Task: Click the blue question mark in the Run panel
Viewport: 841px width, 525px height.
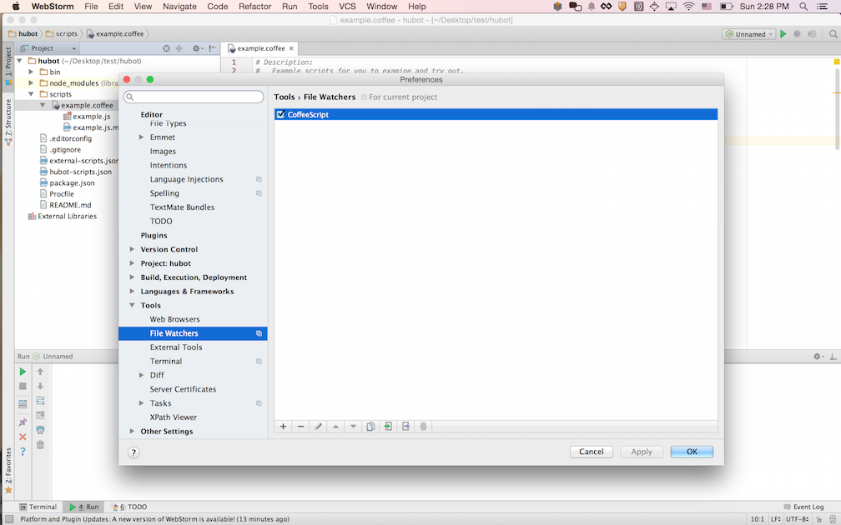Action: pyautogui.click(x=23, y=452)
